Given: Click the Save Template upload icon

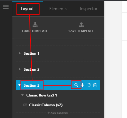Looking at the screenshot, I should (x=81, y=25).
